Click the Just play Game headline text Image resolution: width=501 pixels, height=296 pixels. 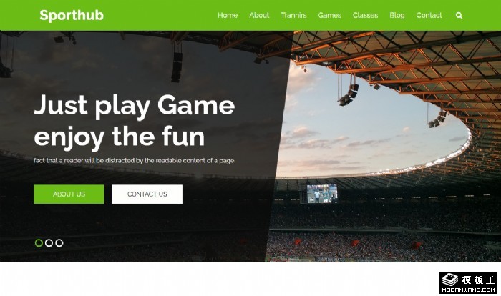coord(135,105)
